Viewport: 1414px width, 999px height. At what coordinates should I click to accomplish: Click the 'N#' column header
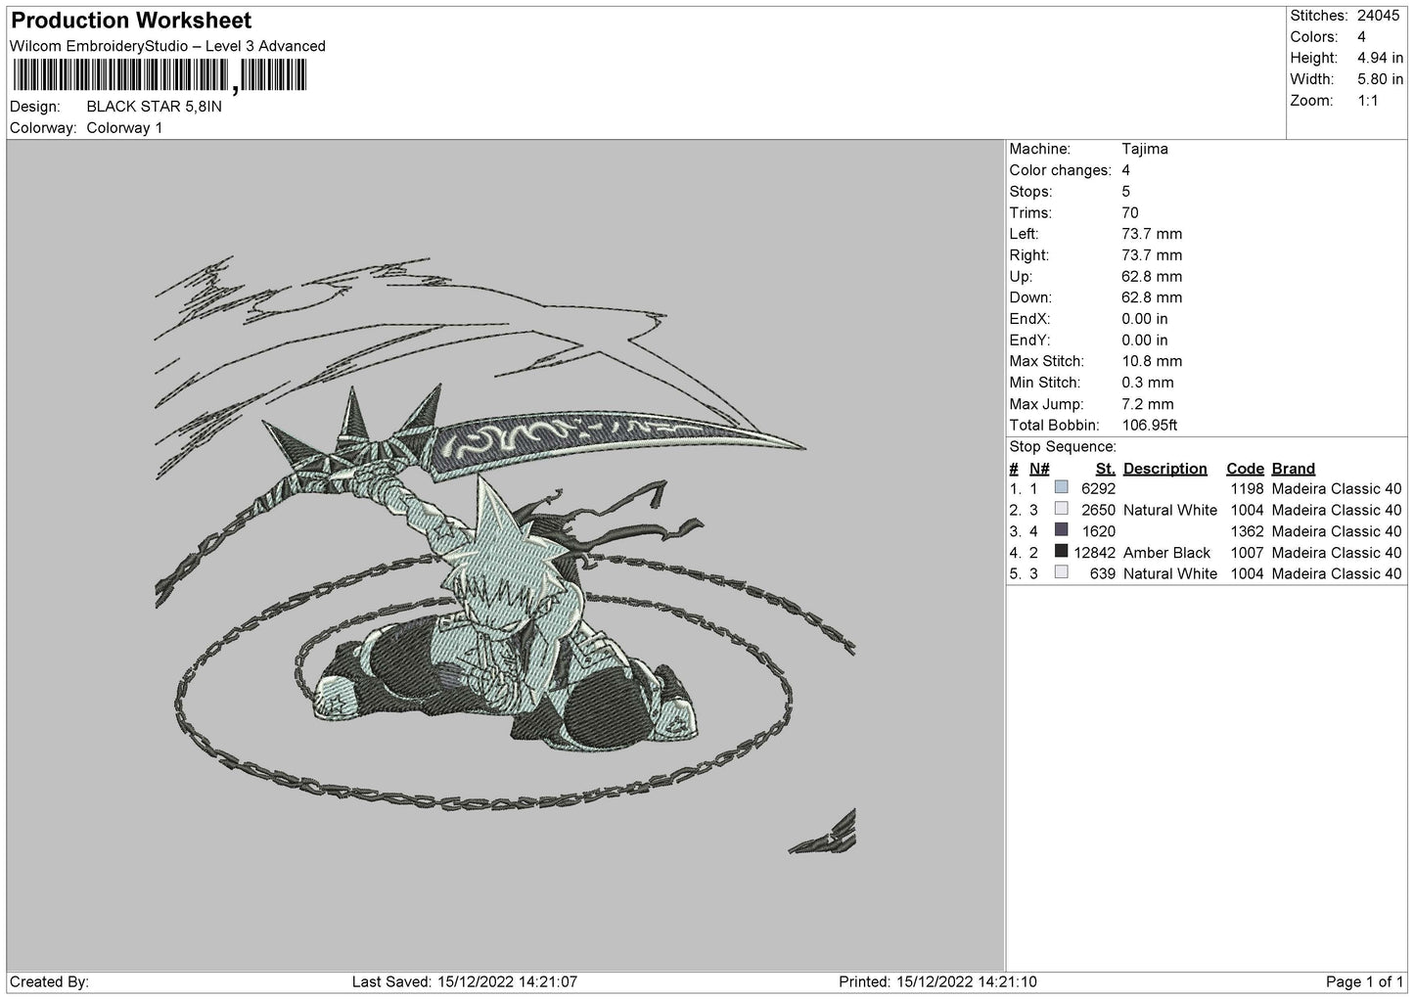pyautogui.click(x=1039, y=469)
